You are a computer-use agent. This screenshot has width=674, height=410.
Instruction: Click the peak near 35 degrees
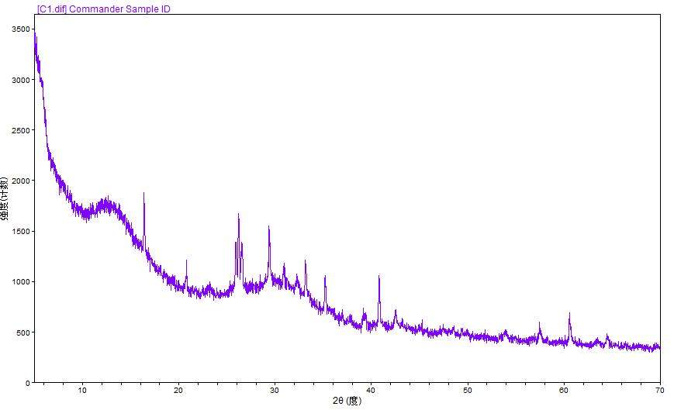click(325, 278)
